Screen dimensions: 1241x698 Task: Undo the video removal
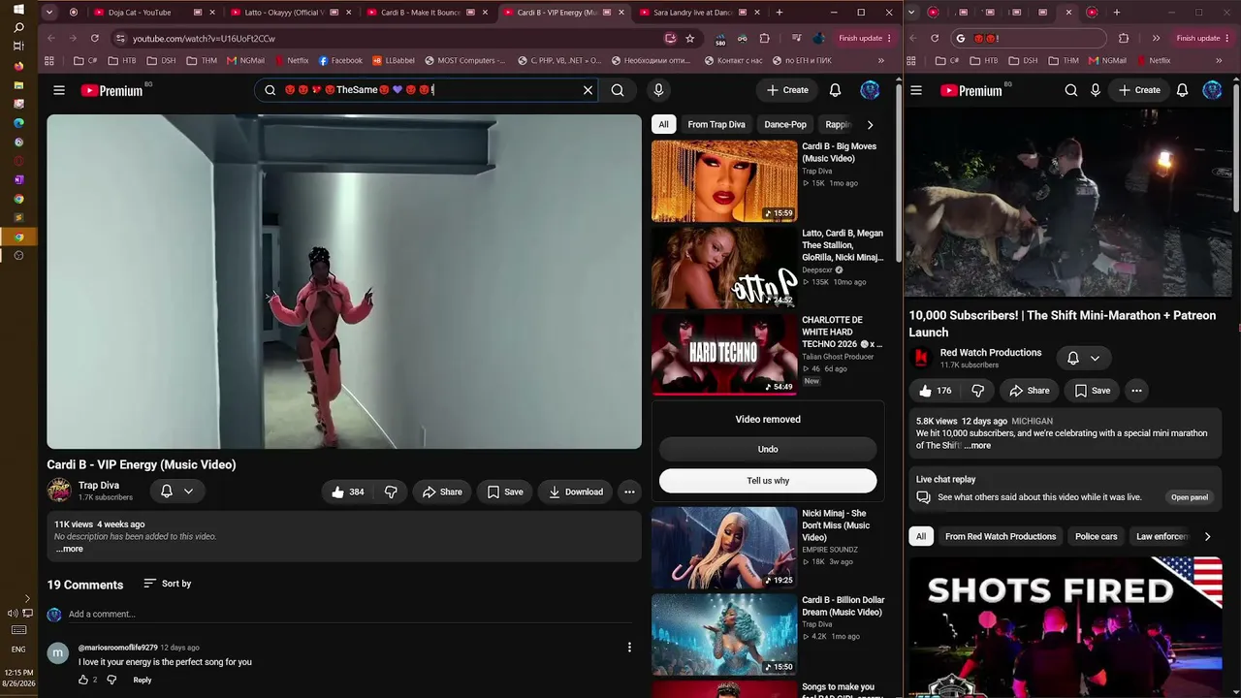tap(768, 449)
